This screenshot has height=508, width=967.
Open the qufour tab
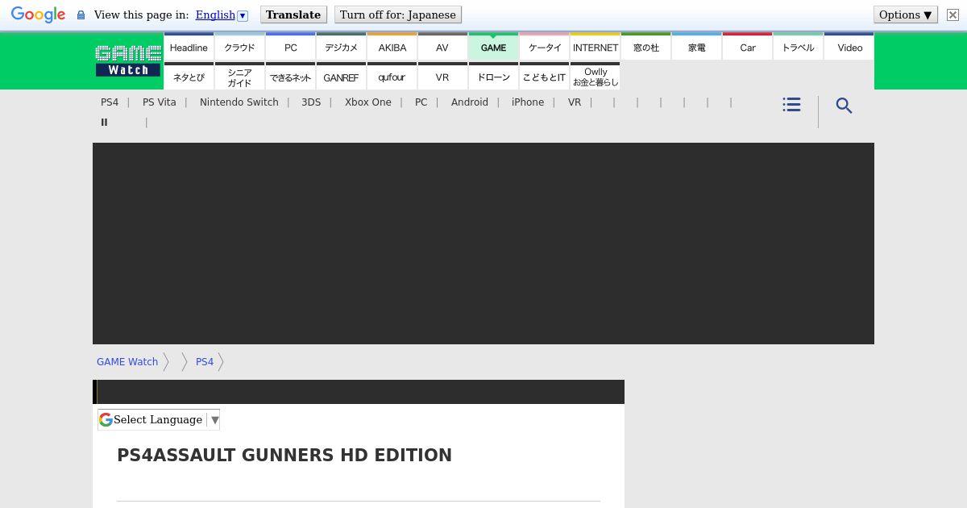(x=392, y=77)
